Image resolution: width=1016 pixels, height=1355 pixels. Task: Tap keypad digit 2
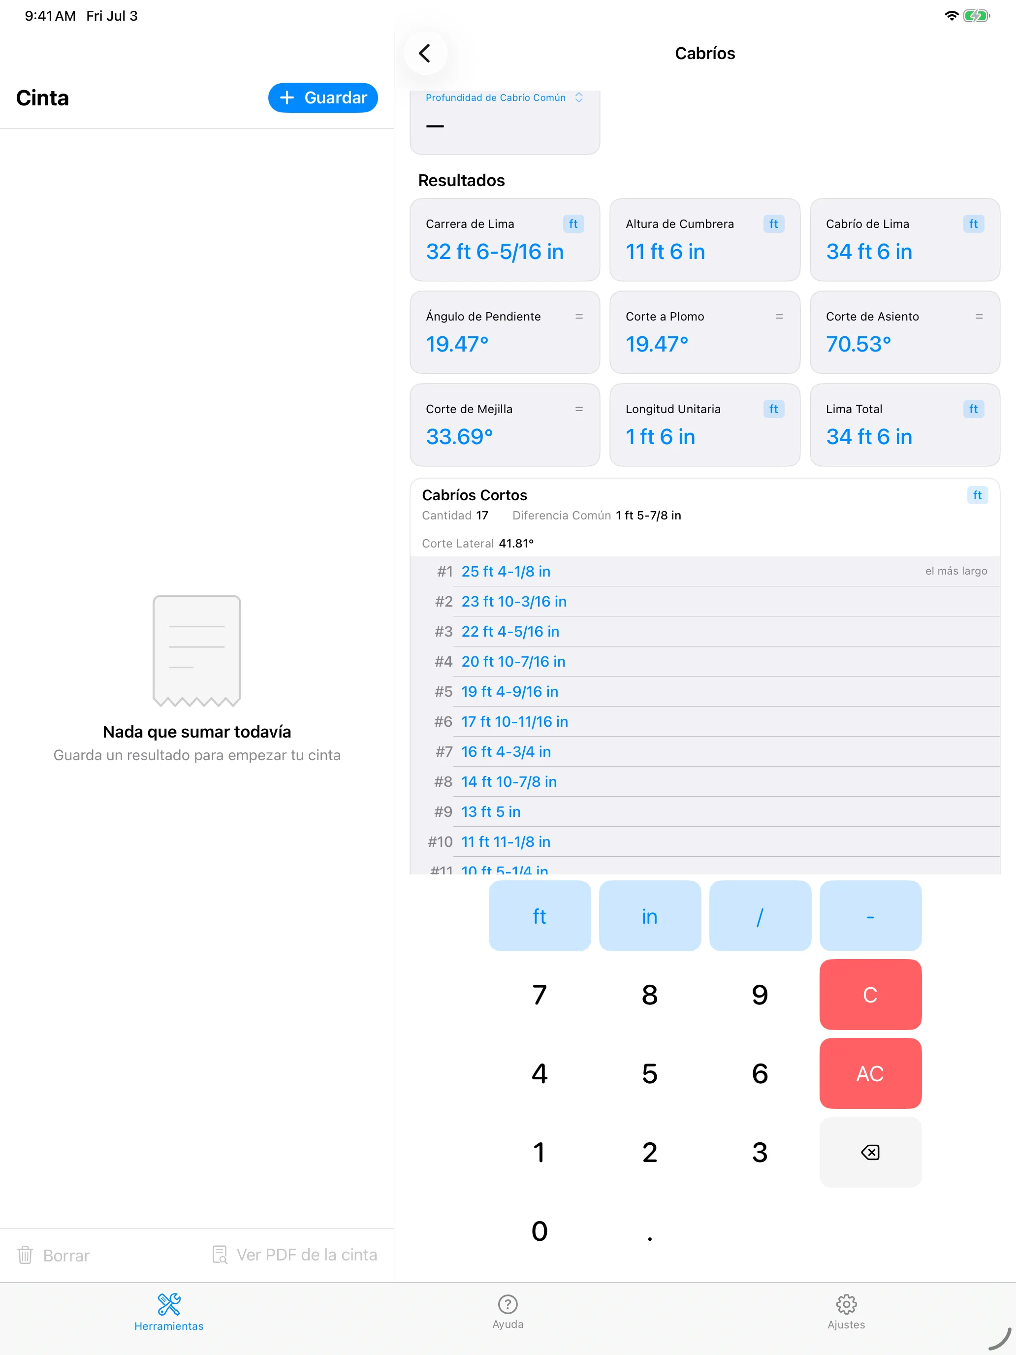click(650, 1152)
